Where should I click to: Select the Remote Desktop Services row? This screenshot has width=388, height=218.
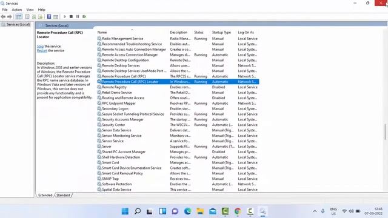(178, 65)
